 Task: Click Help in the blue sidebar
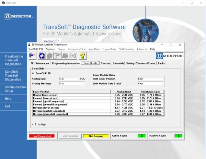[x=8, y=99]
